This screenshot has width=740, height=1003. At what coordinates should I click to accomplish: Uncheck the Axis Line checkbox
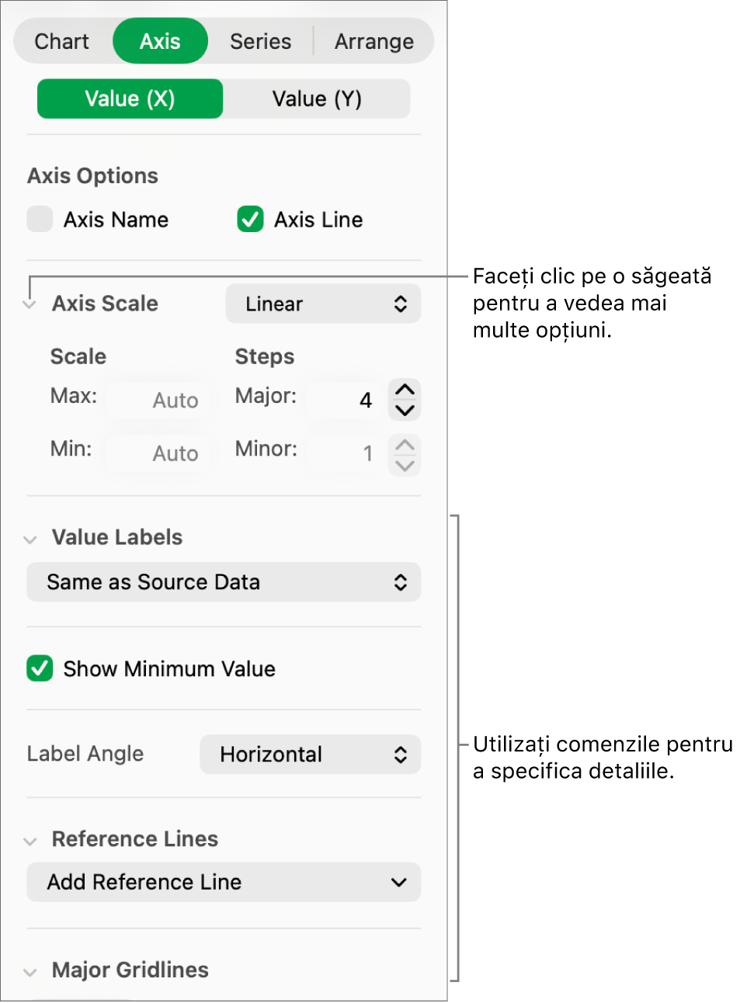click(x=250, y=220)
